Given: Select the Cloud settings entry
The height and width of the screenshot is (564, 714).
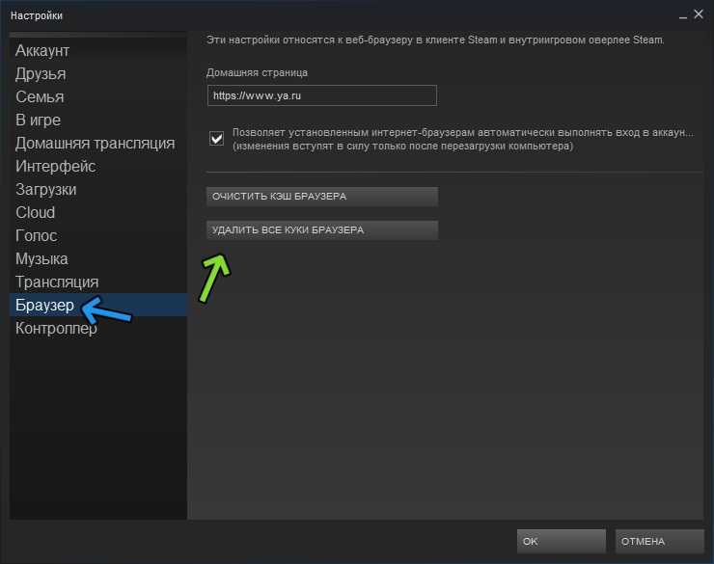Looking at the screenshot, I should tap(98, 212).
